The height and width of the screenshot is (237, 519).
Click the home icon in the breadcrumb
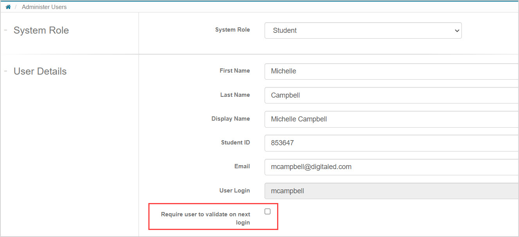pyautogui.click(x=8, y=6)
